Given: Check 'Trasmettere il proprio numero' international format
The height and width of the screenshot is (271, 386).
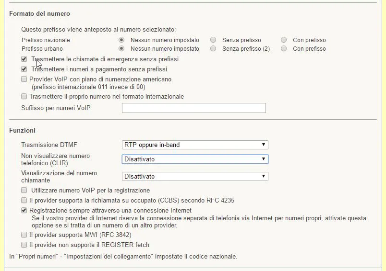Looking at the screenshot, I should point(24,97).
